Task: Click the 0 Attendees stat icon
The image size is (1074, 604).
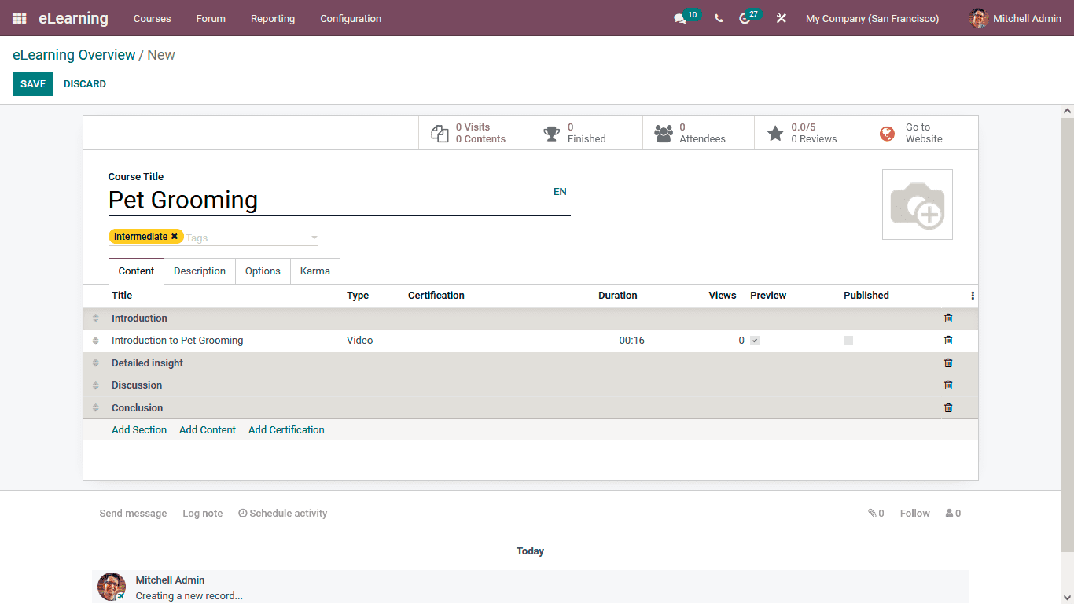Action: click(663, 132)
